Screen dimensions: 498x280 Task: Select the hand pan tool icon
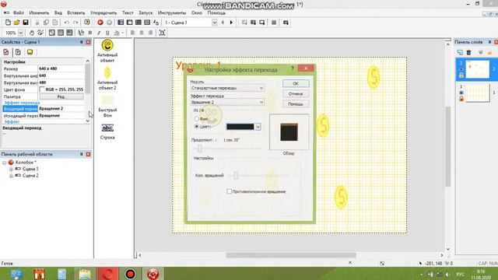point(31,33)
